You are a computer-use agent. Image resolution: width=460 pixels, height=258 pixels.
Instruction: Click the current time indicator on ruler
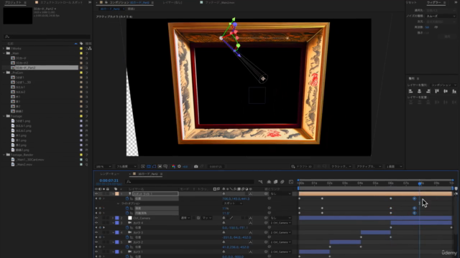click(x=420, y=183)
